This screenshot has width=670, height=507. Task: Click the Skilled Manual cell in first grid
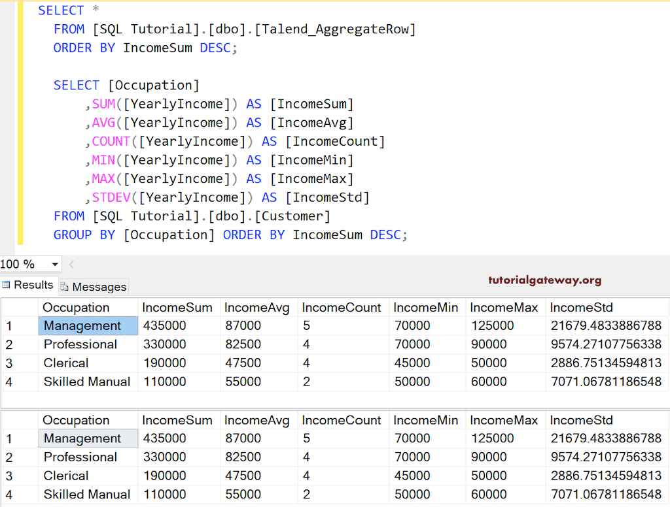[87, 382]
